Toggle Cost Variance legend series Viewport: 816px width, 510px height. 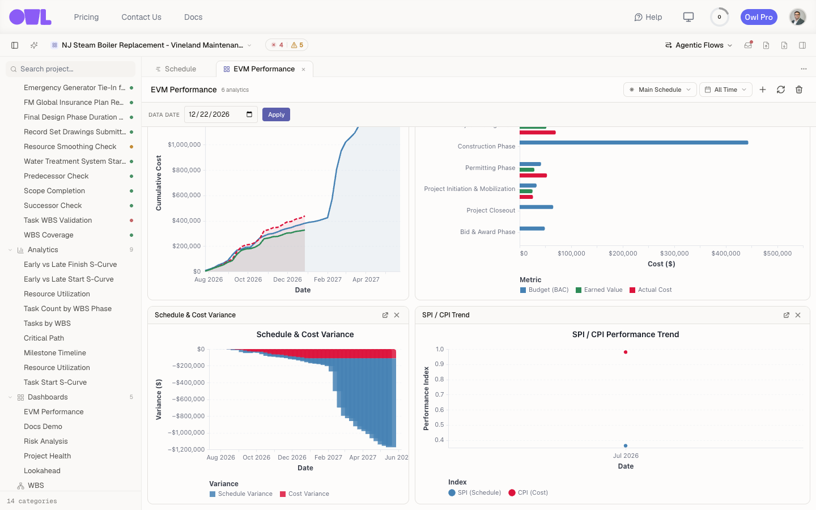(304, 494)
